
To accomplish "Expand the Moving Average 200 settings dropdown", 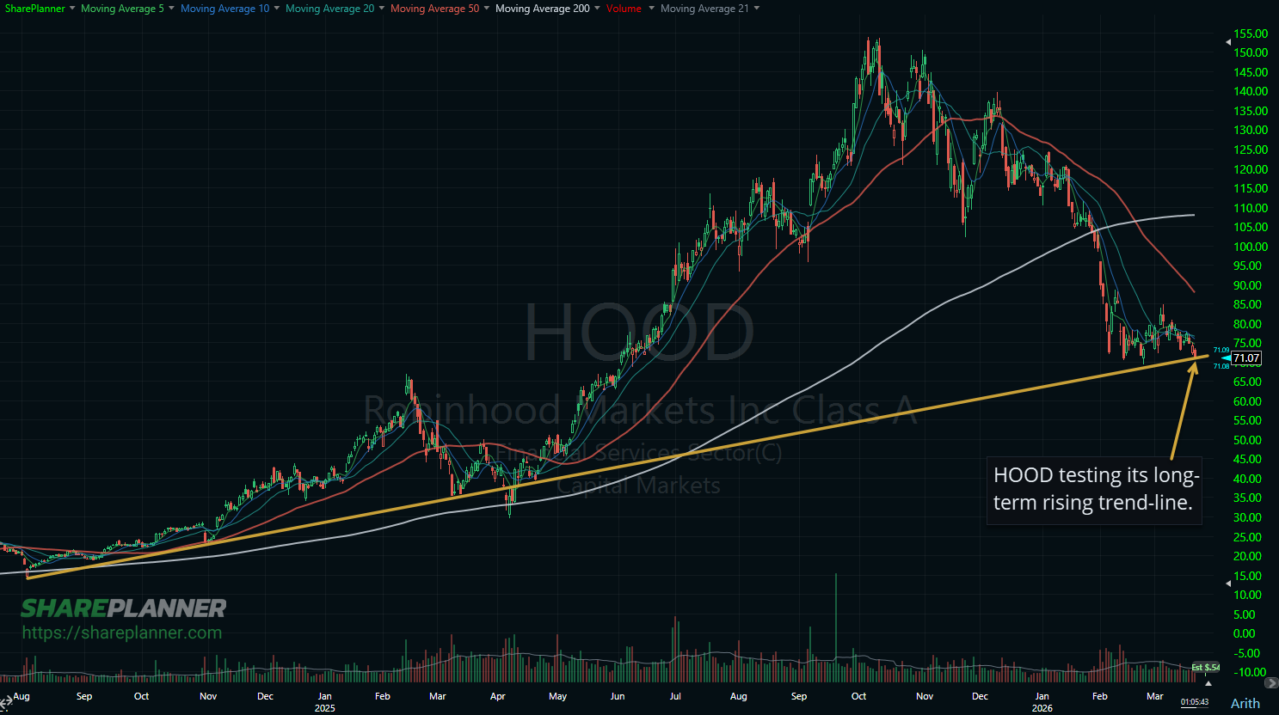I will point(598,8).
